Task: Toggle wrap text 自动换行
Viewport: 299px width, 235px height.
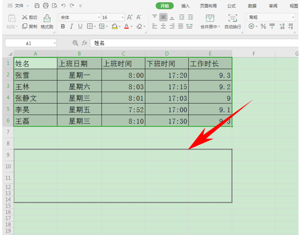Action: [x=233, y=21]
